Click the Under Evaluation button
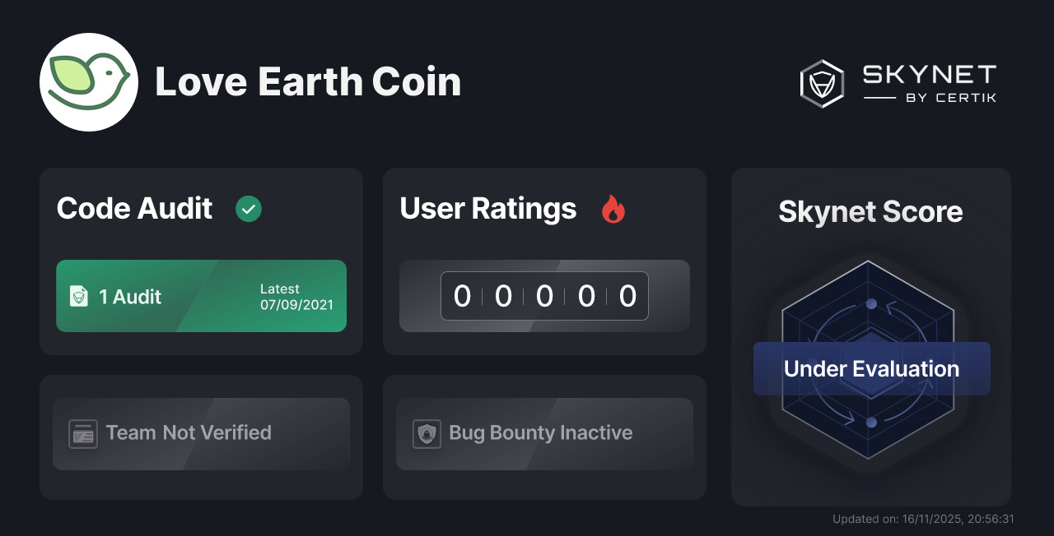 click(871, 368)
